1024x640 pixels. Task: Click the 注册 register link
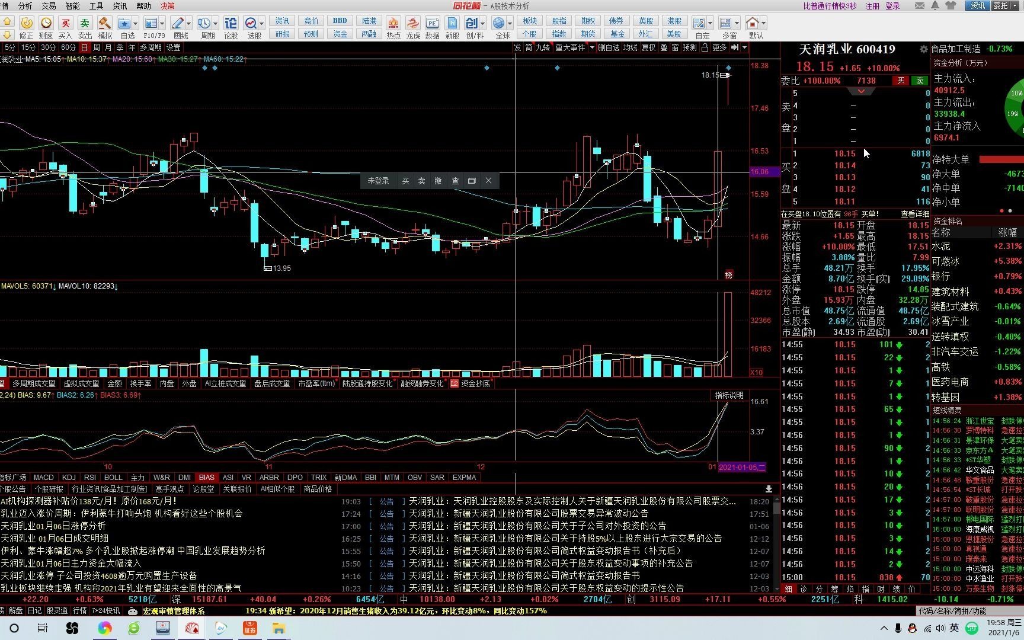873,6
